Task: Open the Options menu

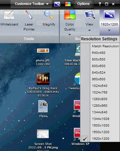Action: (x=83, y=4)
